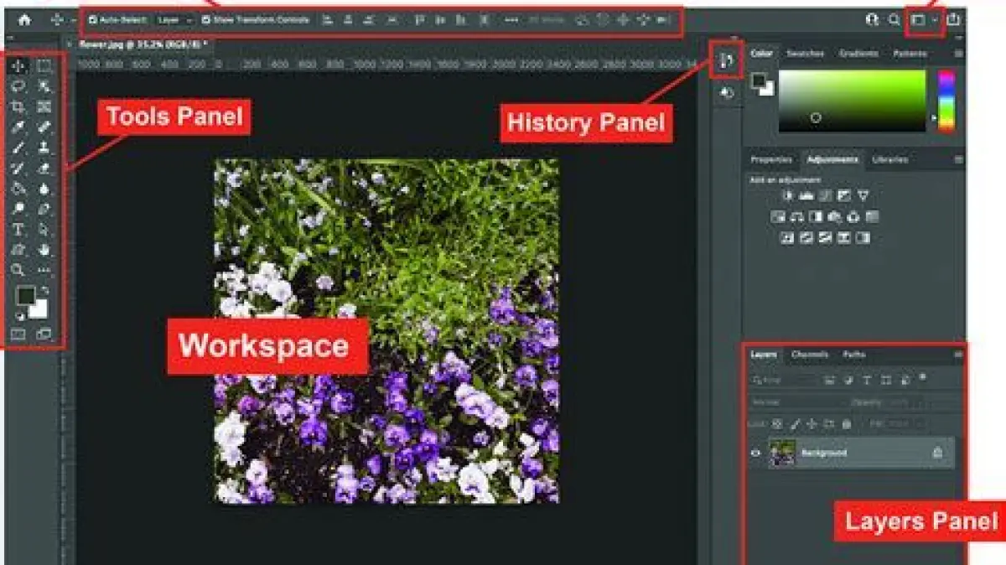This screenshot has height=565, width=1006.
Task: Toggle the Auto-Select checkbox
Action: (x=93, y=19)
